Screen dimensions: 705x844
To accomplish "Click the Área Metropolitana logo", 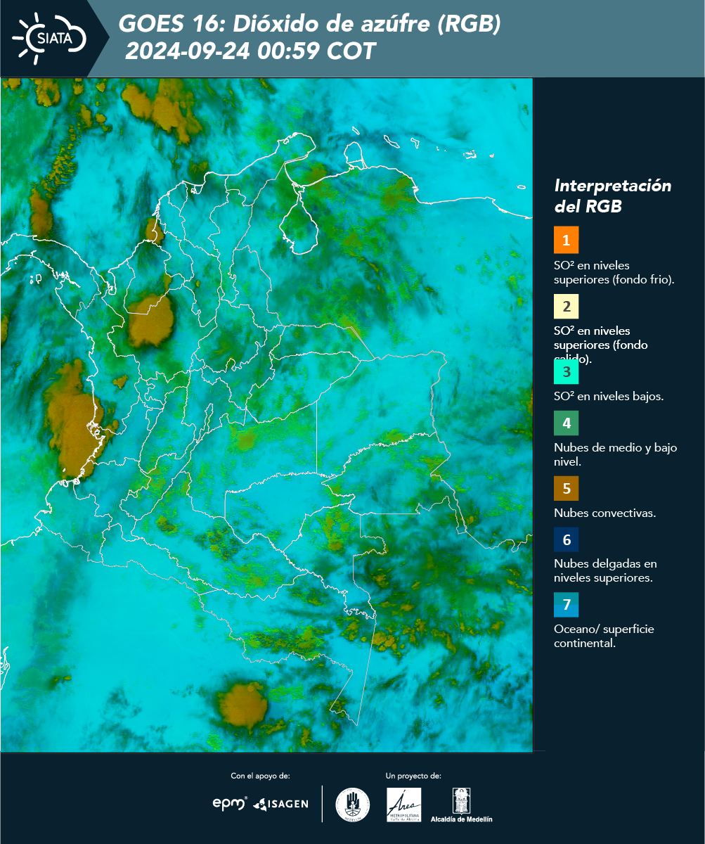I will (404, 805).
